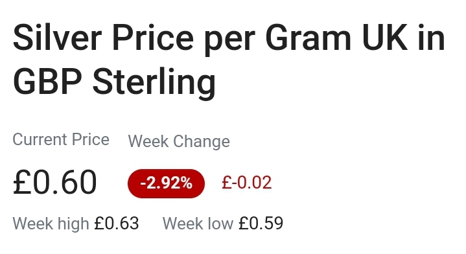Screen dimensions: 466x254
Task: Click UK in the page heading
Action: [385, 39]
